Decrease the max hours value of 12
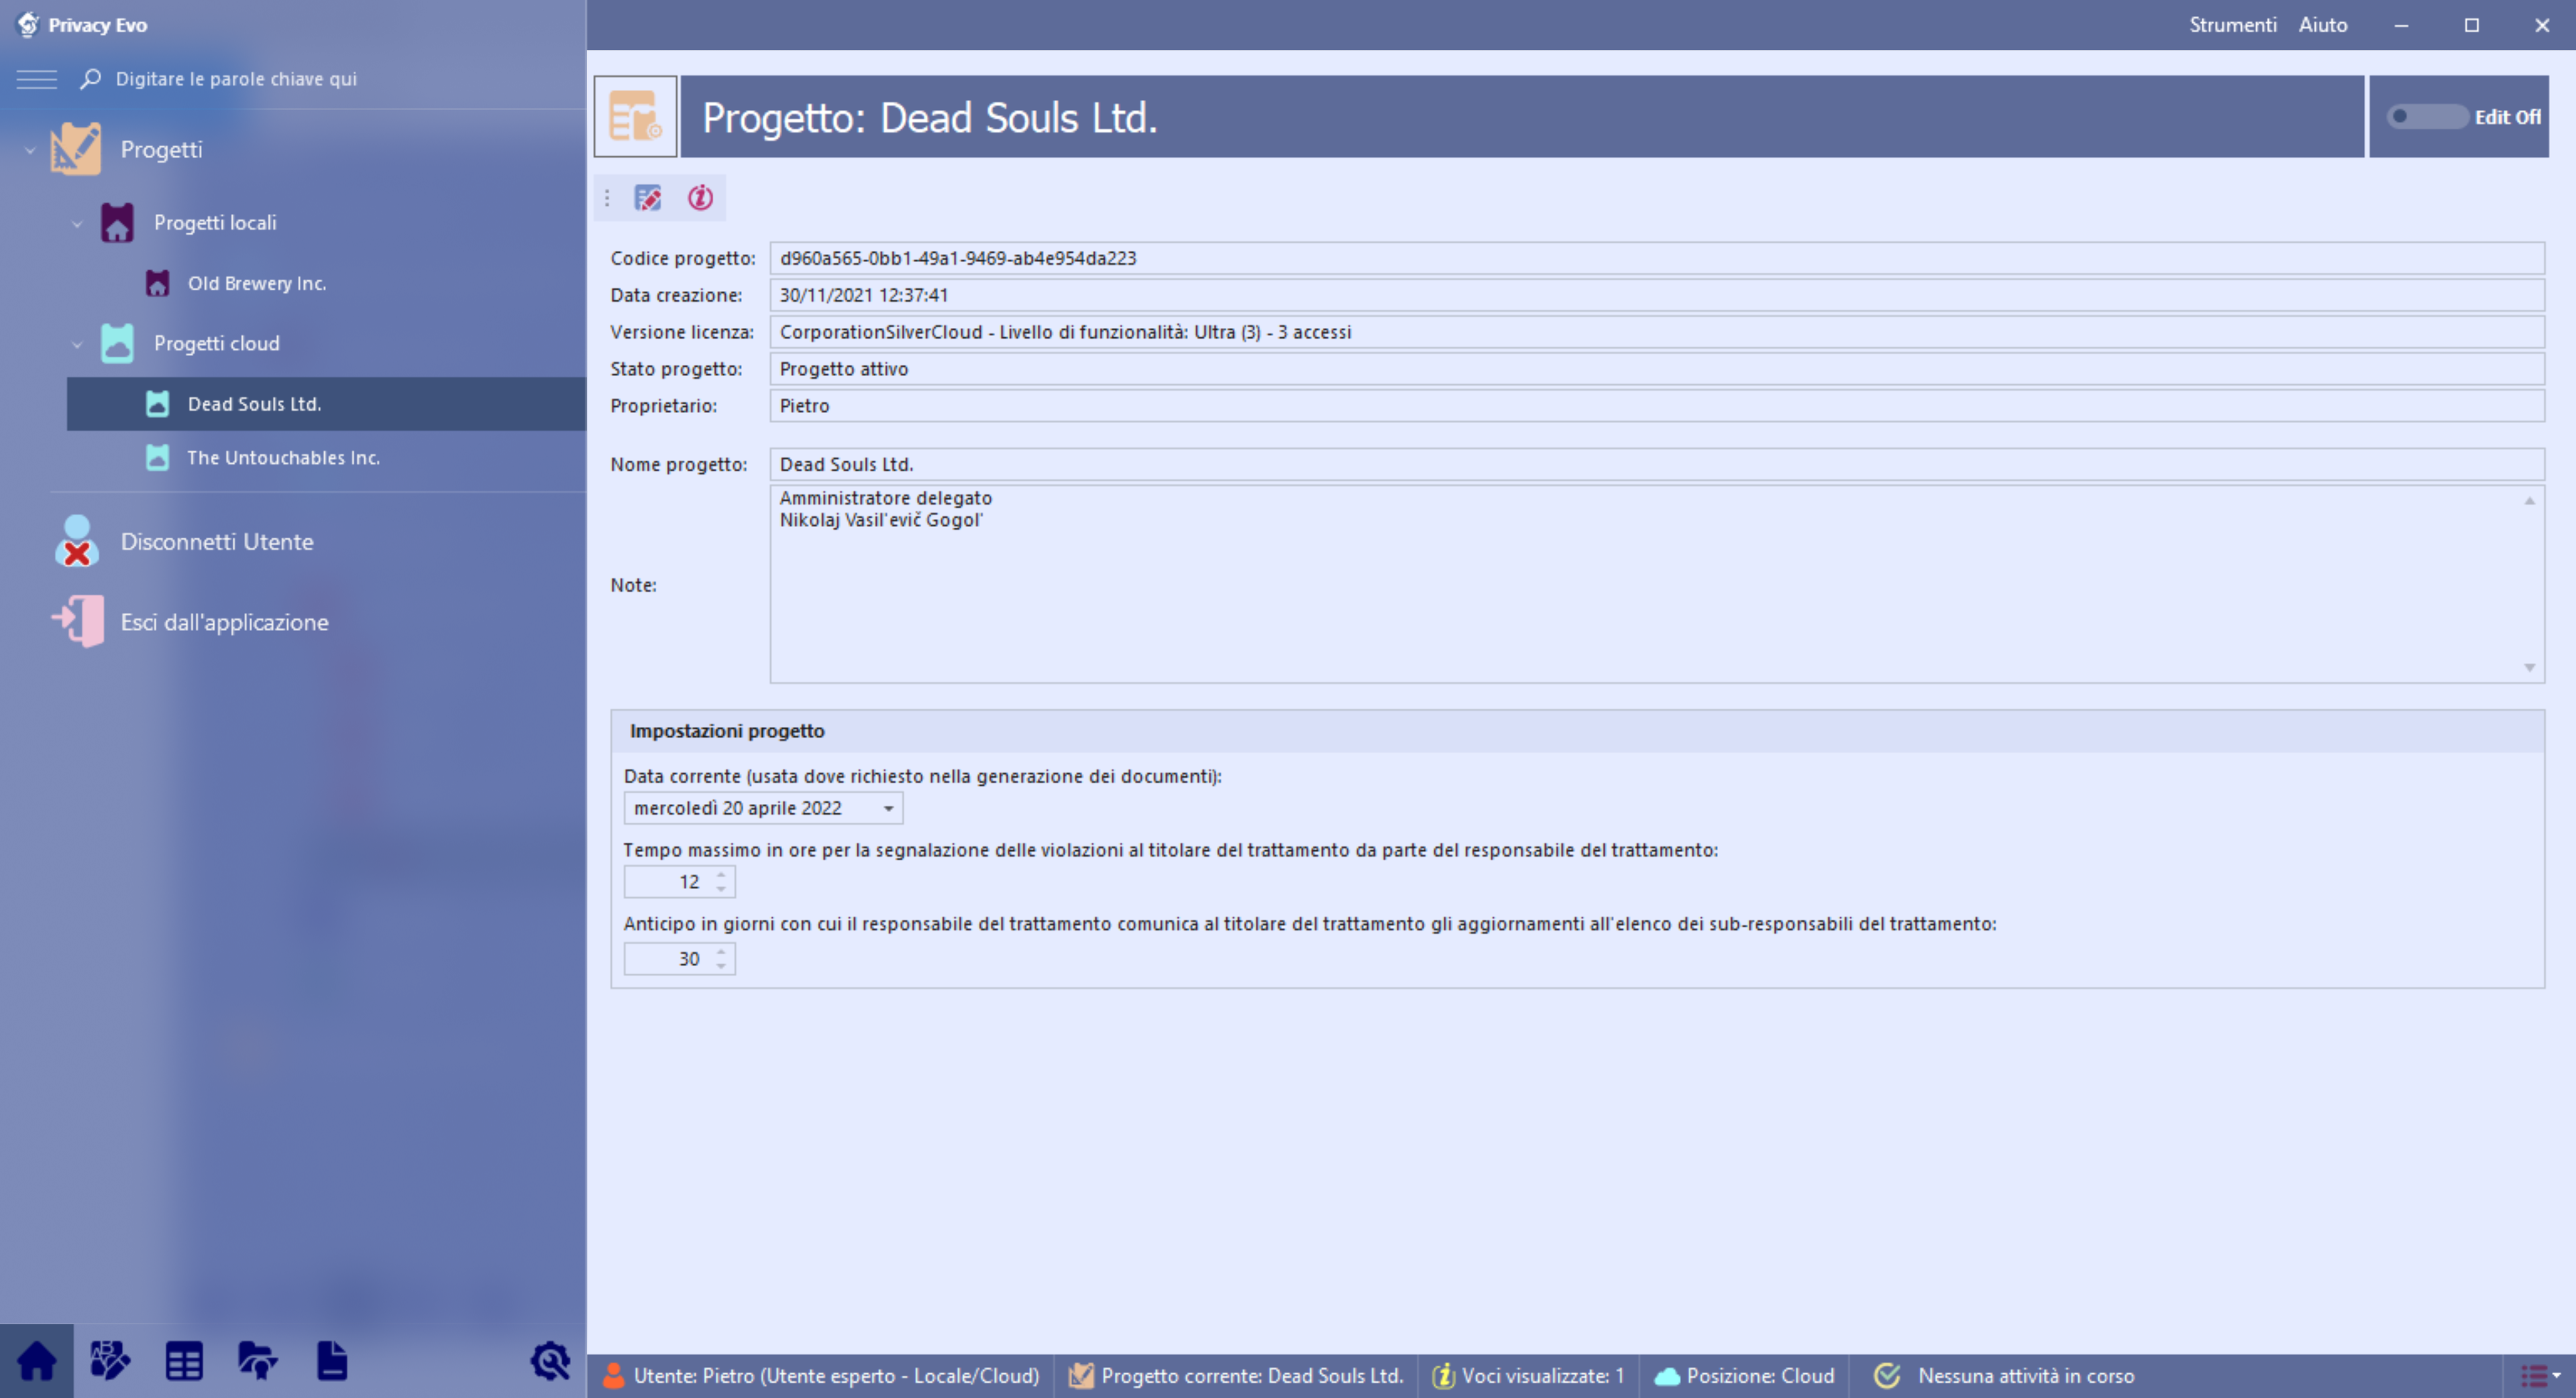 [x=721, y=889]
